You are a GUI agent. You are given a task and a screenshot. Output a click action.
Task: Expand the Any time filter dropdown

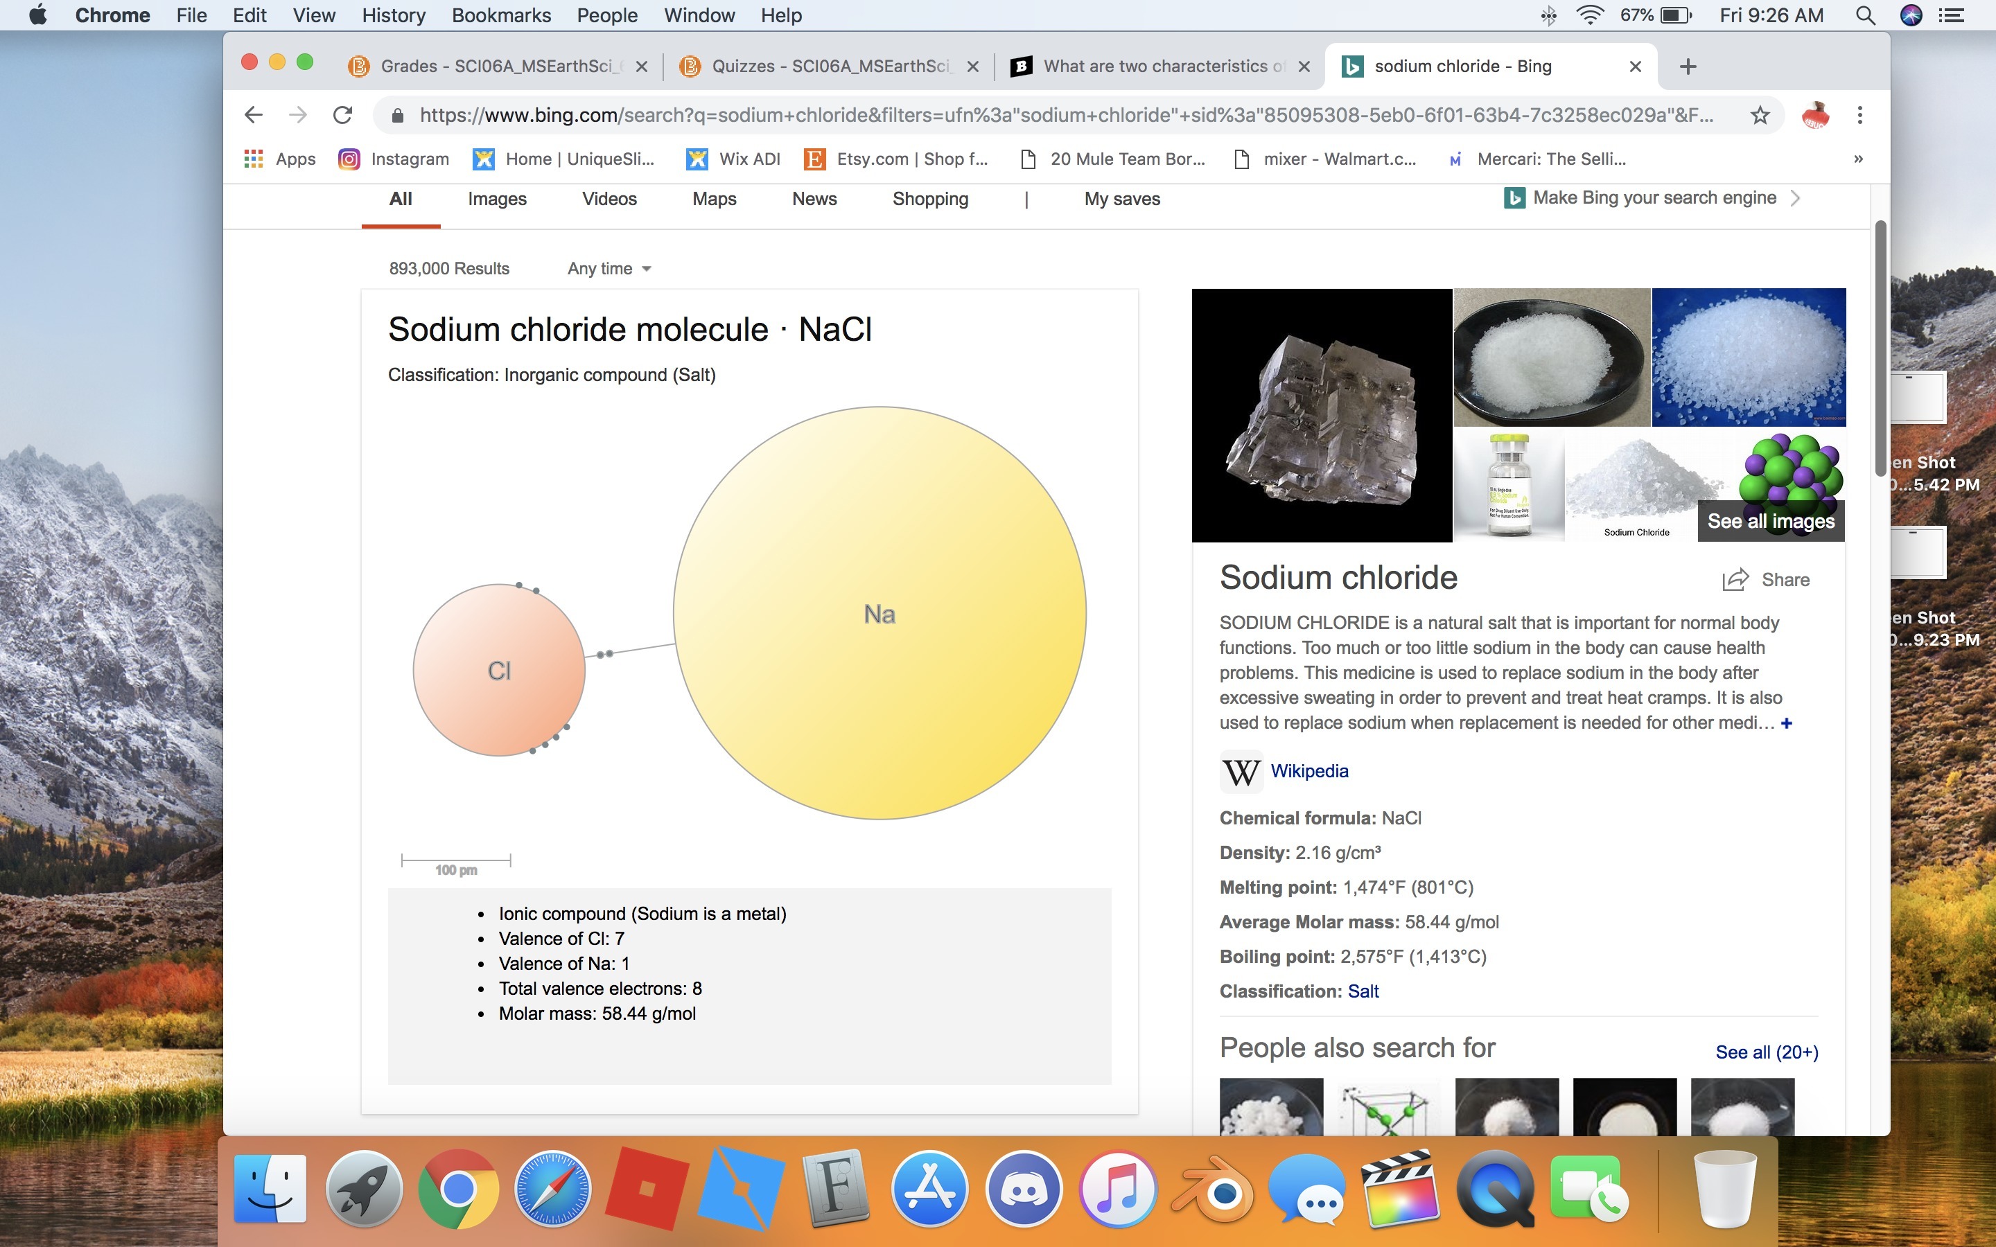coord(609,269)
